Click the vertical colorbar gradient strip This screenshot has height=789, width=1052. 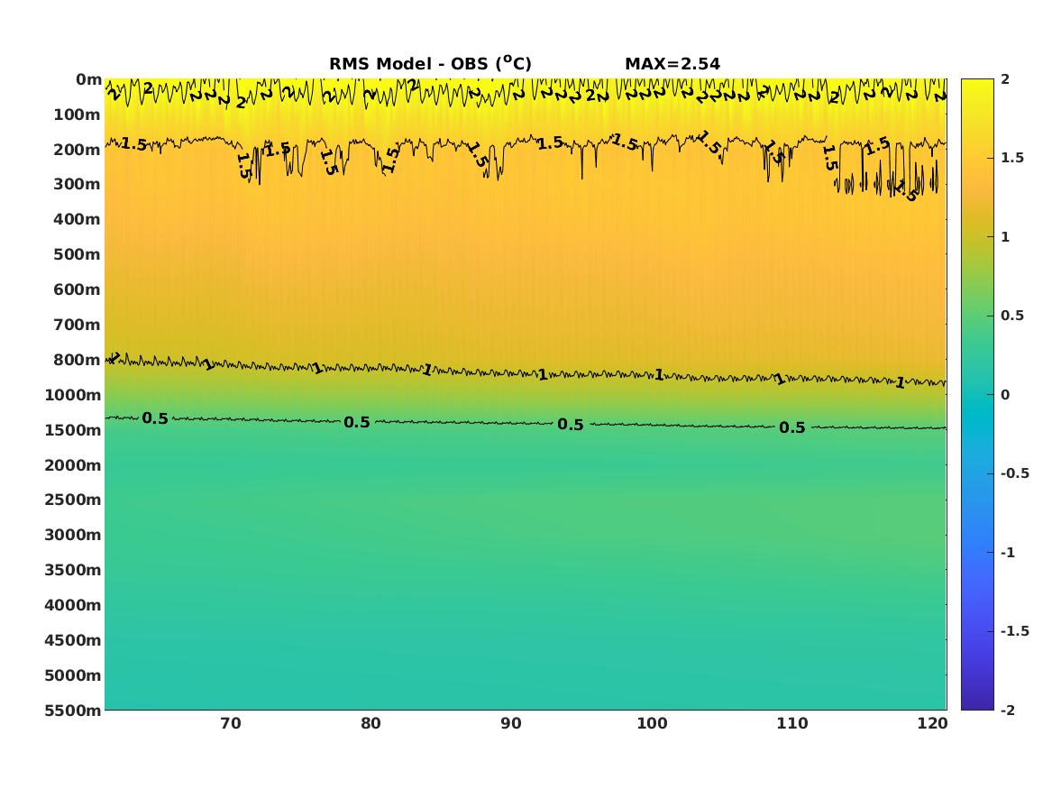[x=977, y=395]
